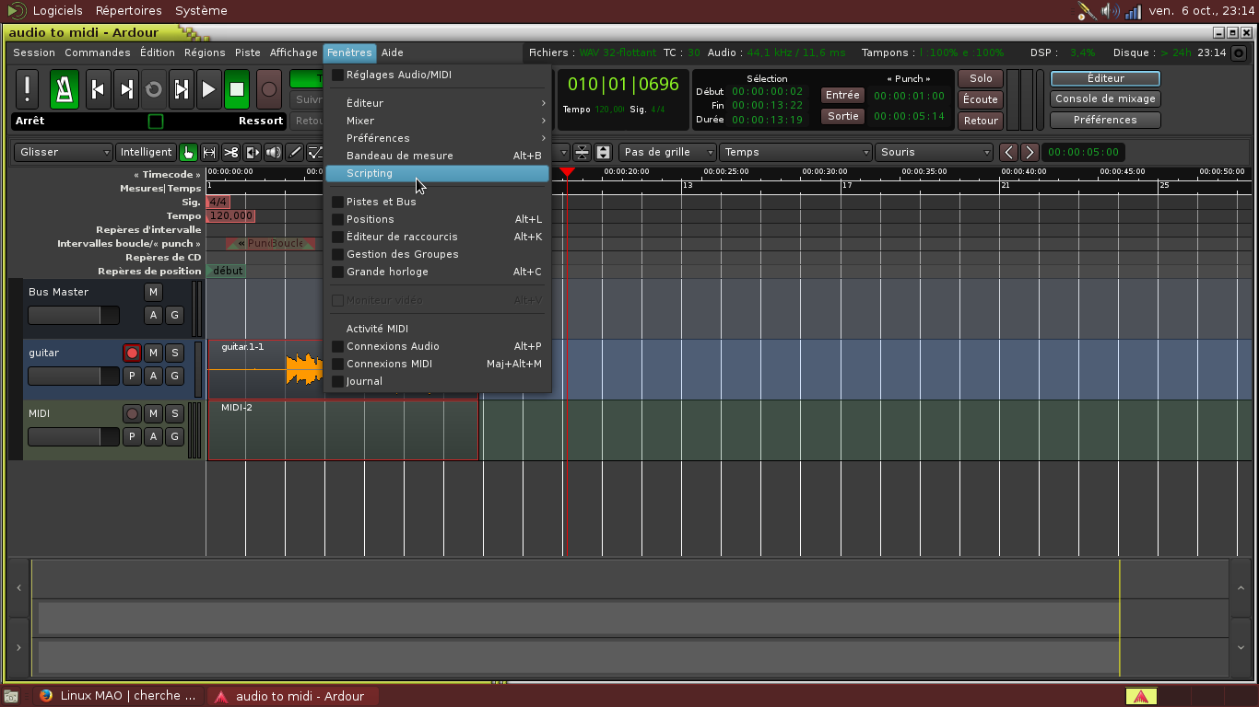
Task: Select the Range selection tool
Action: [x=209, y=152]
